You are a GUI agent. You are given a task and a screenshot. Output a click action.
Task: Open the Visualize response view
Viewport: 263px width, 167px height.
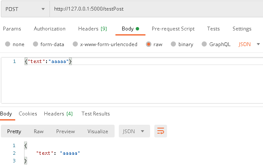[98, 131]
